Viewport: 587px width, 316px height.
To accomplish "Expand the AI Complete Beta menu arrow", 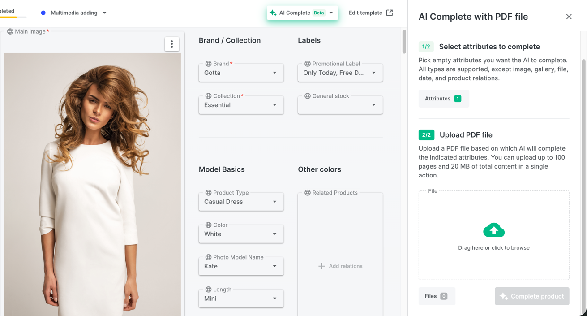I will (331, 13).
